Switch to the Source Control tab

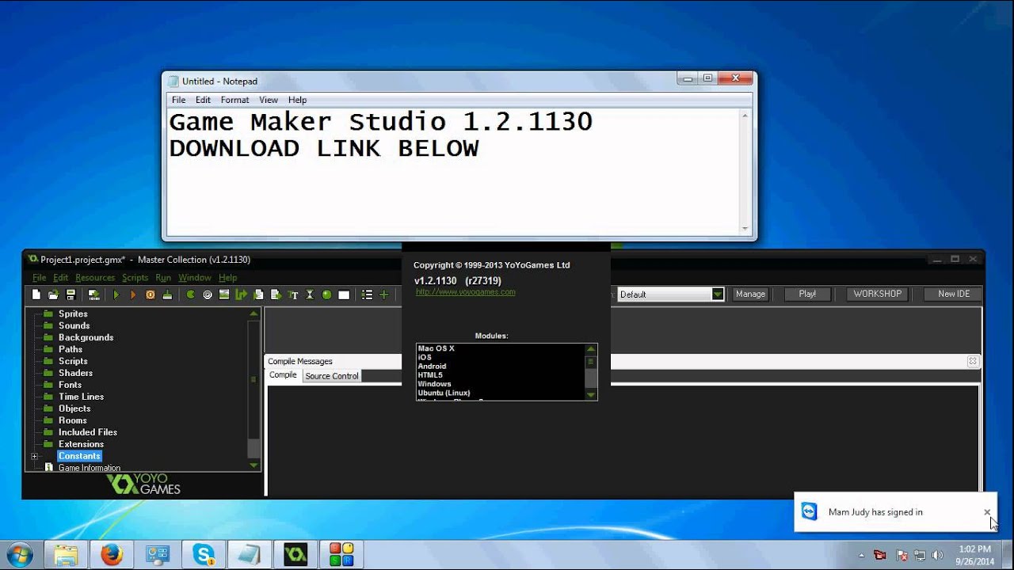pyautogui.click(x=332, y=376)
